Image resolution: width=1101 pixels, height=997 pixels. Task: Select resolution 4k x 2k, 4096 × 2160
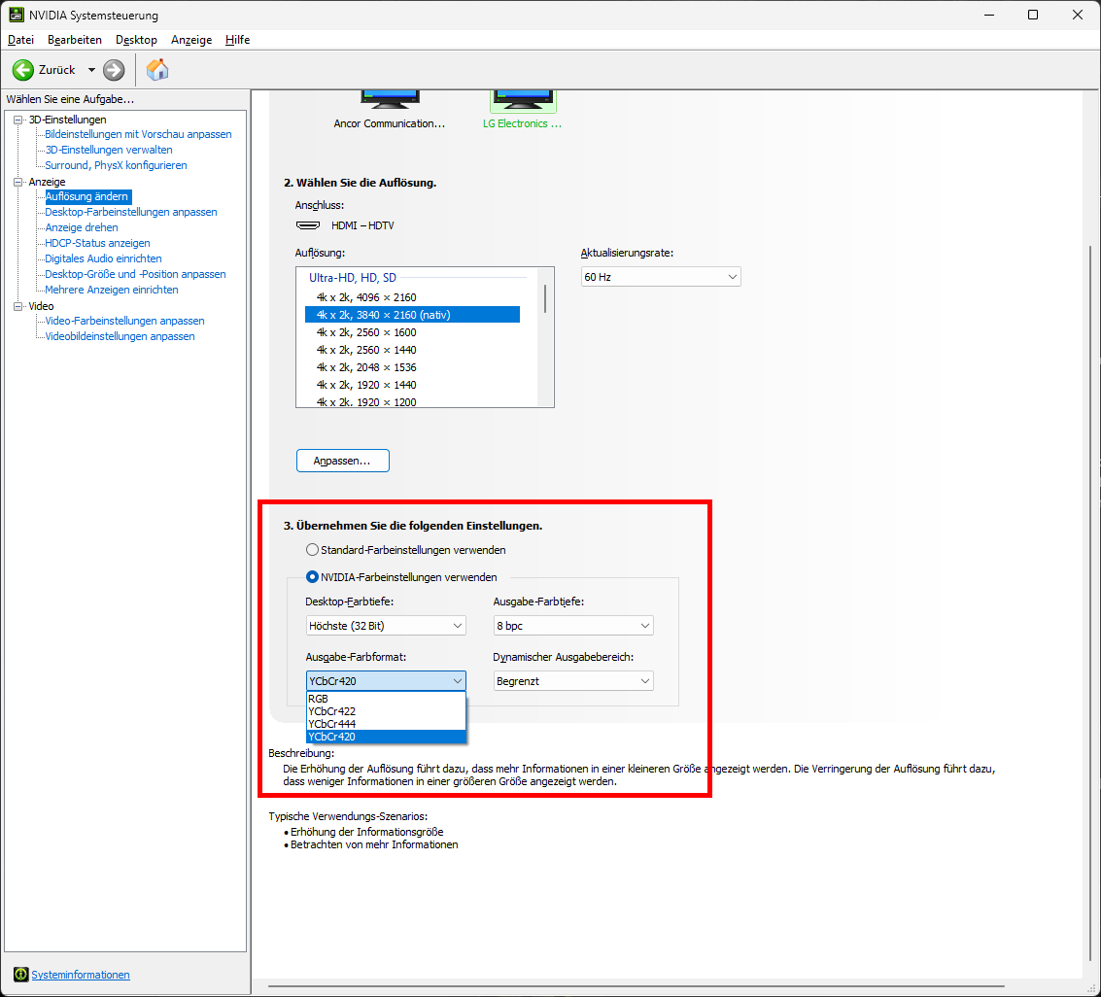coord(412,297)
